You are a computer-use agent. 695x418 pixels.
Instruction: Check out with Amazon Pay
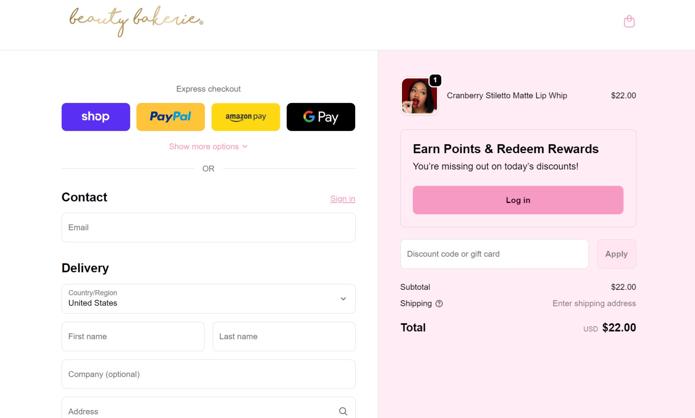(x=245, y=117)
